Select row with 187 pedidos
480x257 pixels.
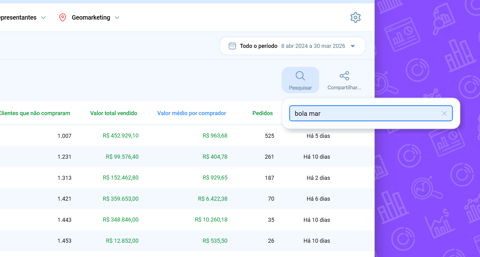[269, 178]
